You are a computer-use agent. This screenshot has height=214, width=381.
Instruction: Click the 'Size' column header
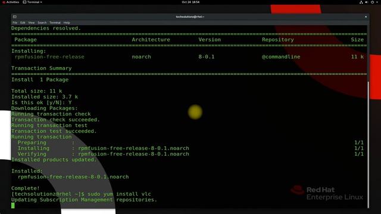(357, 40)
